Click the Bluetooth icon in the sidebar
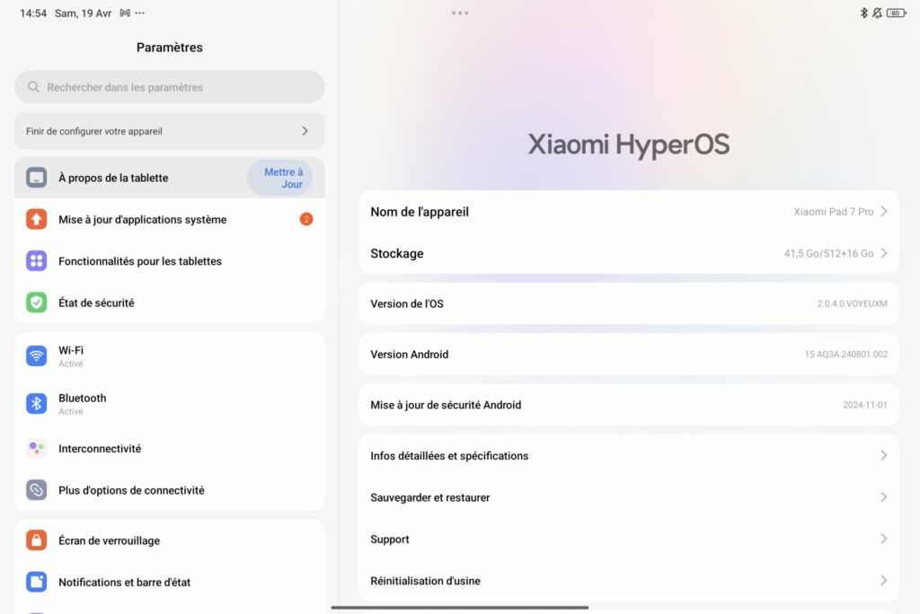The height and width of the screenshot is (614, 920). [36, 403]
